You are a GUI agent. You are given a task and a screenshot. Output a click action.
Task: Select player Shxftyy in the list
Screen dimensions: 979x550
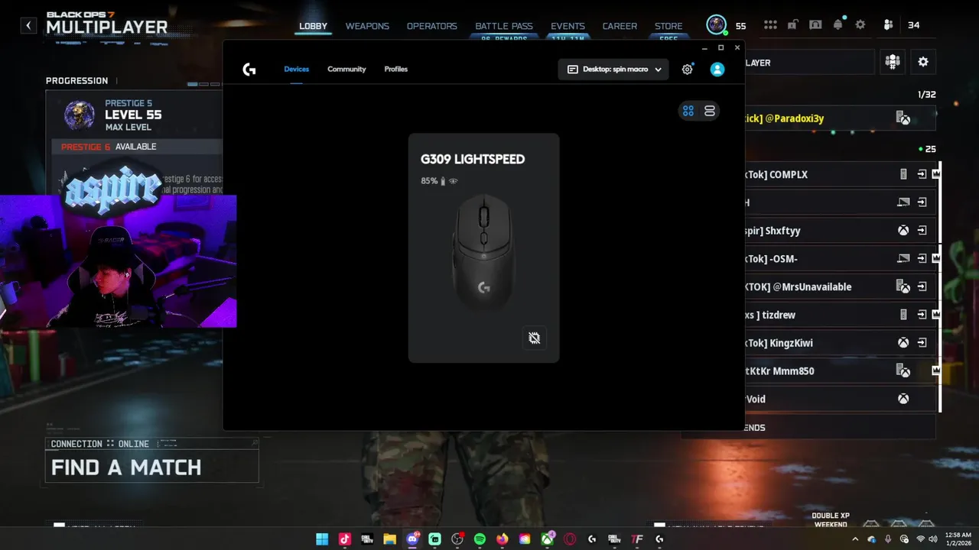click(x=840, y=231)
